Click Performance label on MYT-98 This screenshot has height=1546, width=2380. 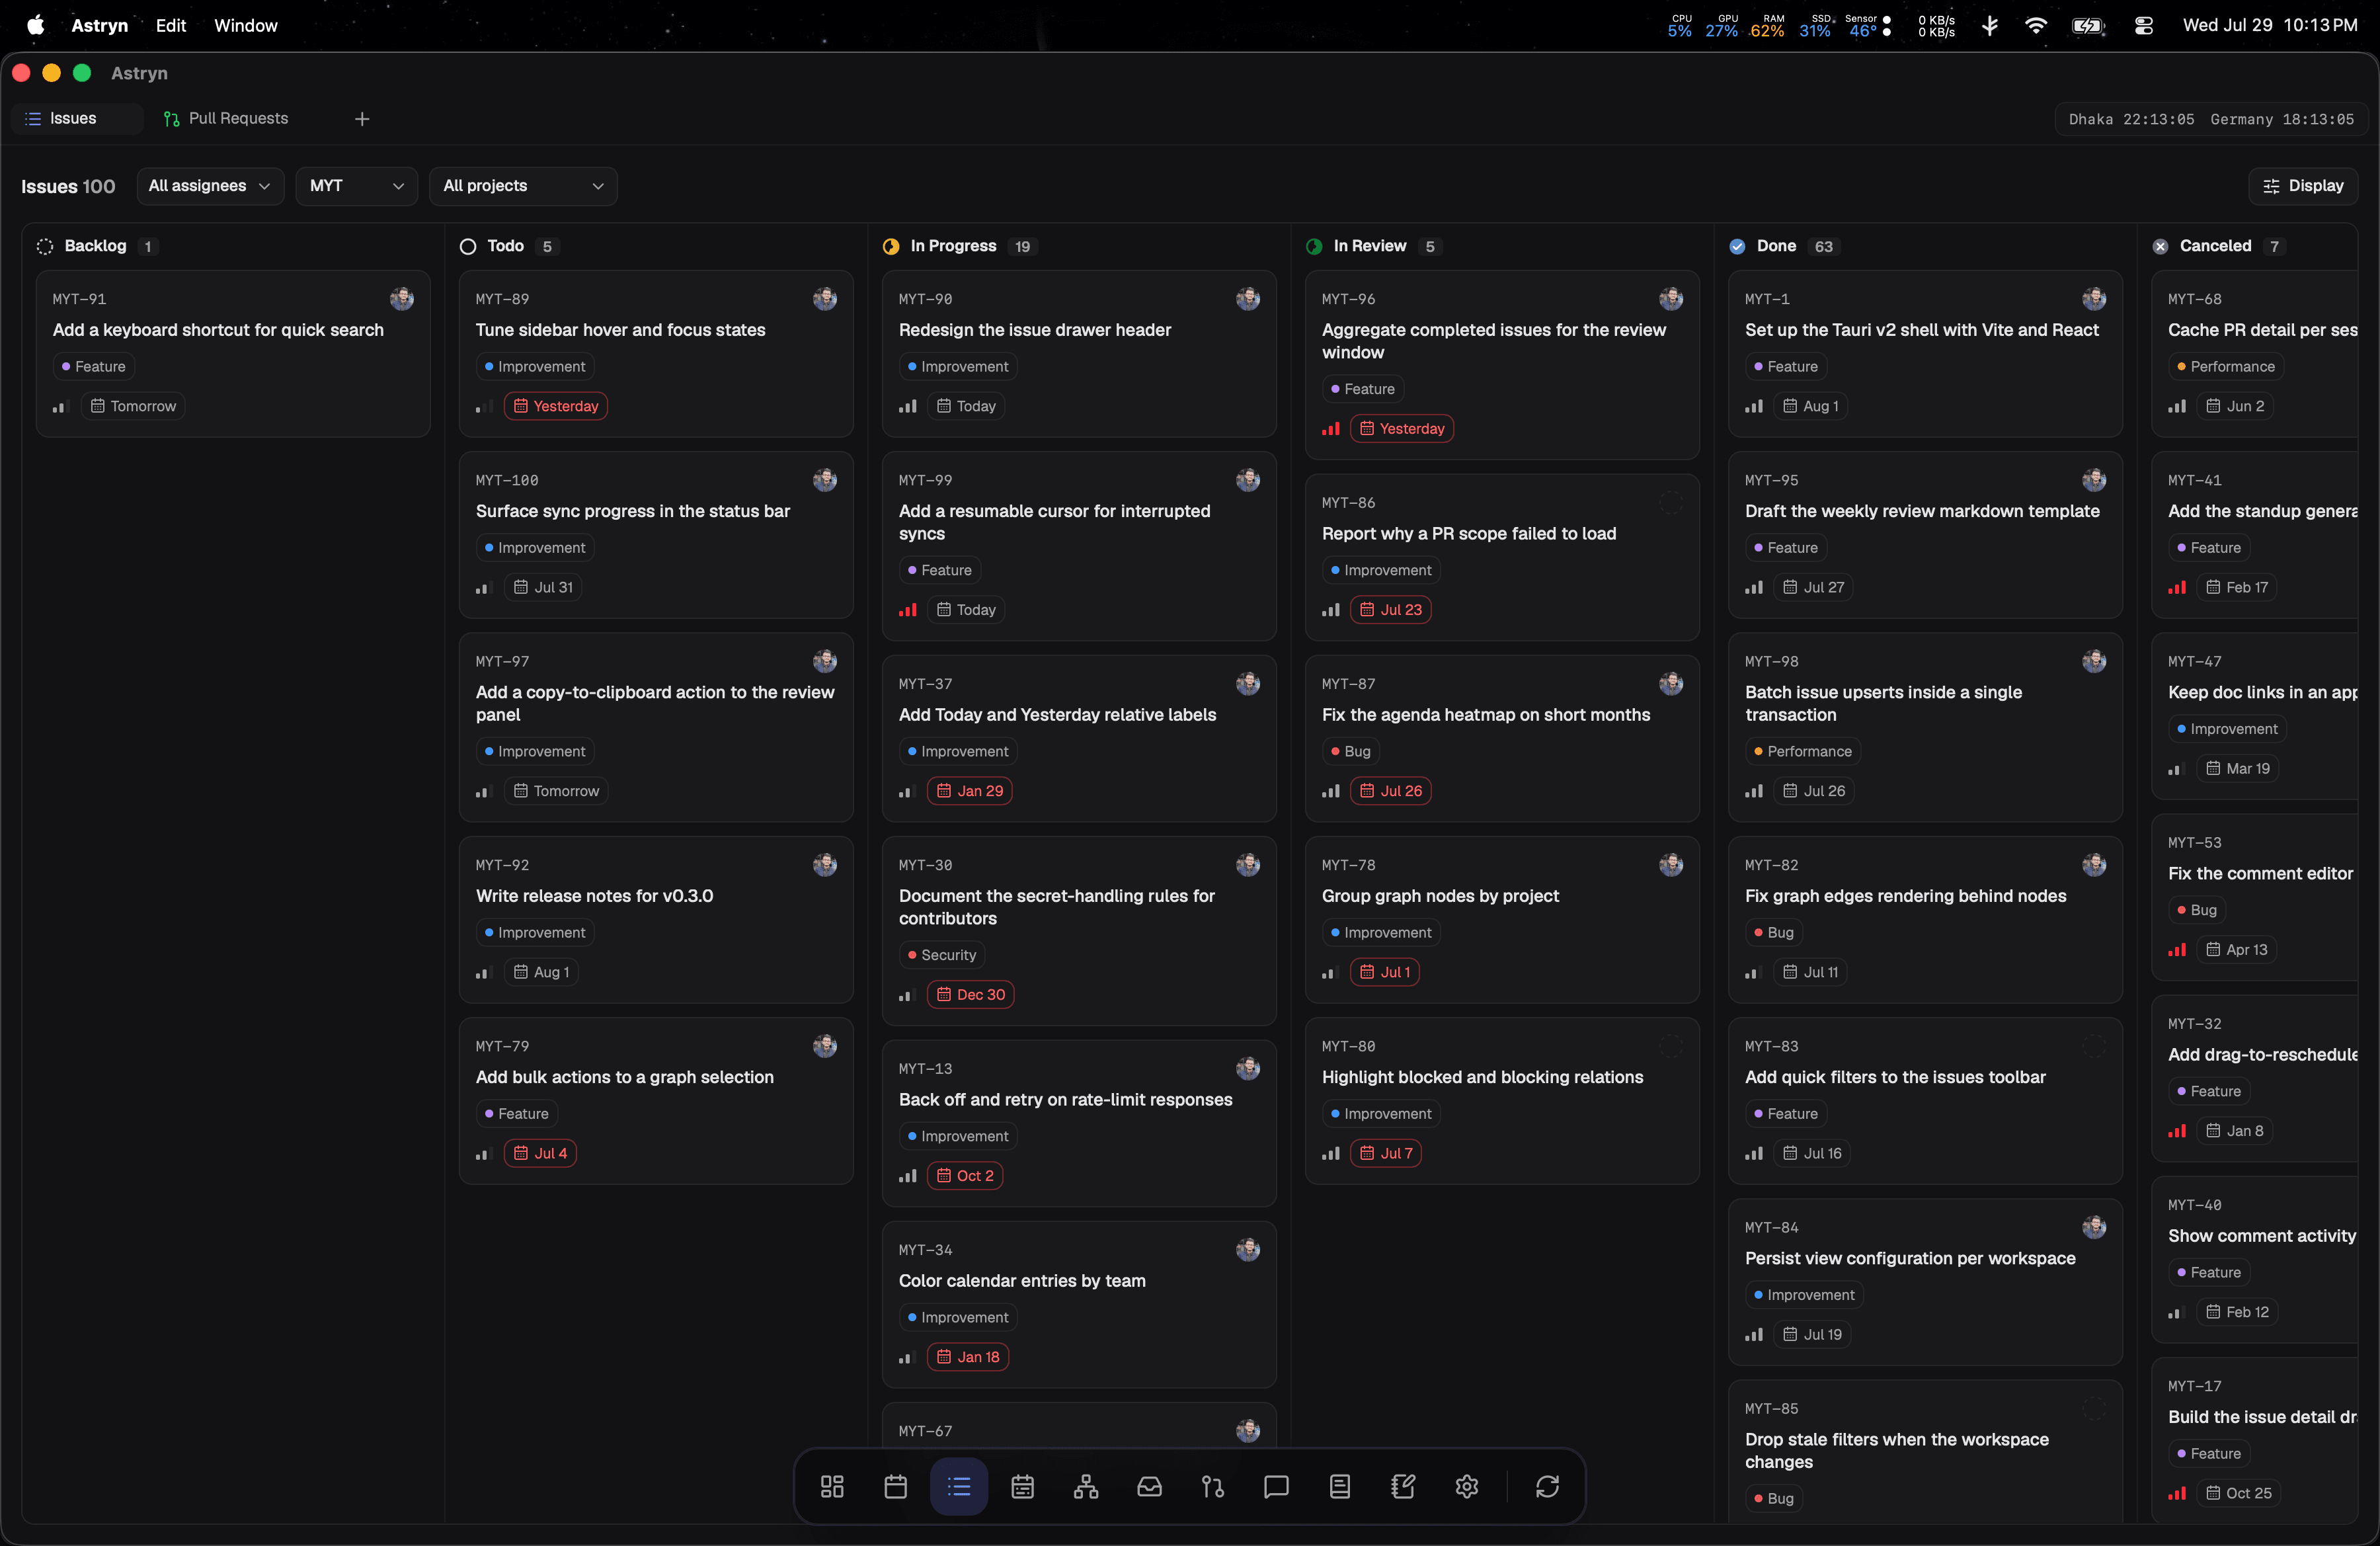1802,751
